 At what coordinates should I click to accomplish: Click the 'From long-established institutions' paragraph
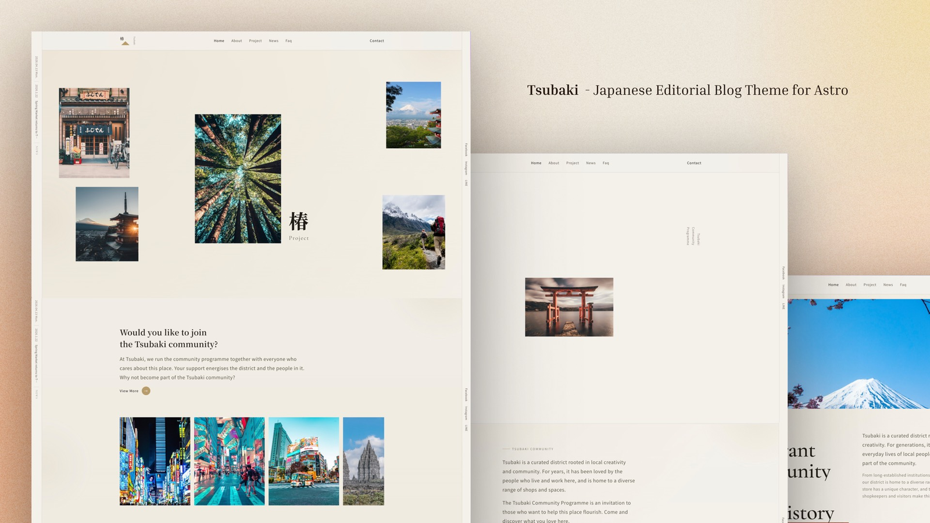(x=896, y=486)
